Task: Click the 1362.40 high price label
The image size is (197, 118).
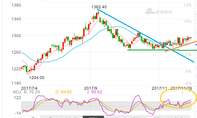Action: pos(99,7)
